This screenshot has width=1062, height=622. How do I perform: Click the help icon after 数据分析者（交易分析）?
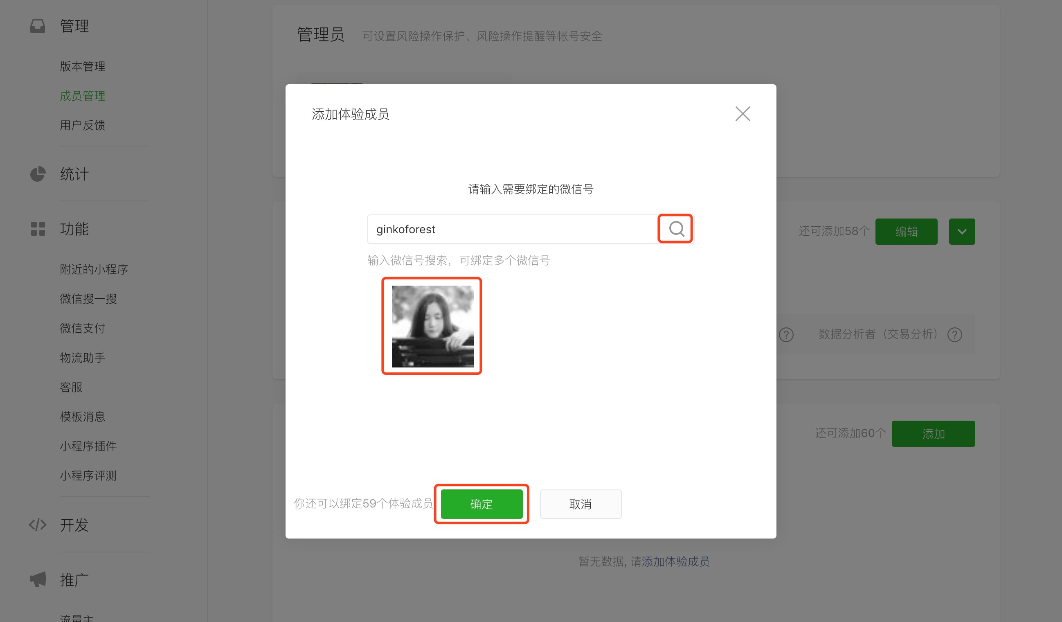coord(954,335)
